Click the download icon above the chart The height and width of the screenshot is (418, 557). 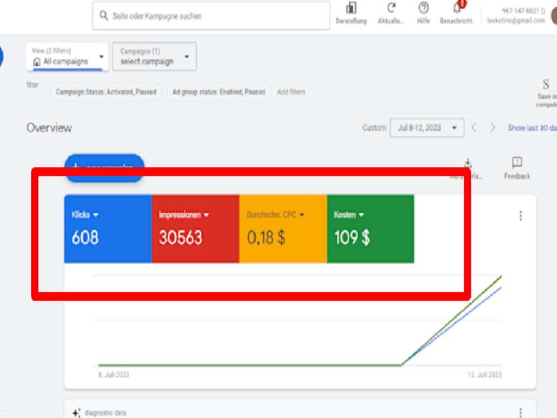(x=468, y=163)
